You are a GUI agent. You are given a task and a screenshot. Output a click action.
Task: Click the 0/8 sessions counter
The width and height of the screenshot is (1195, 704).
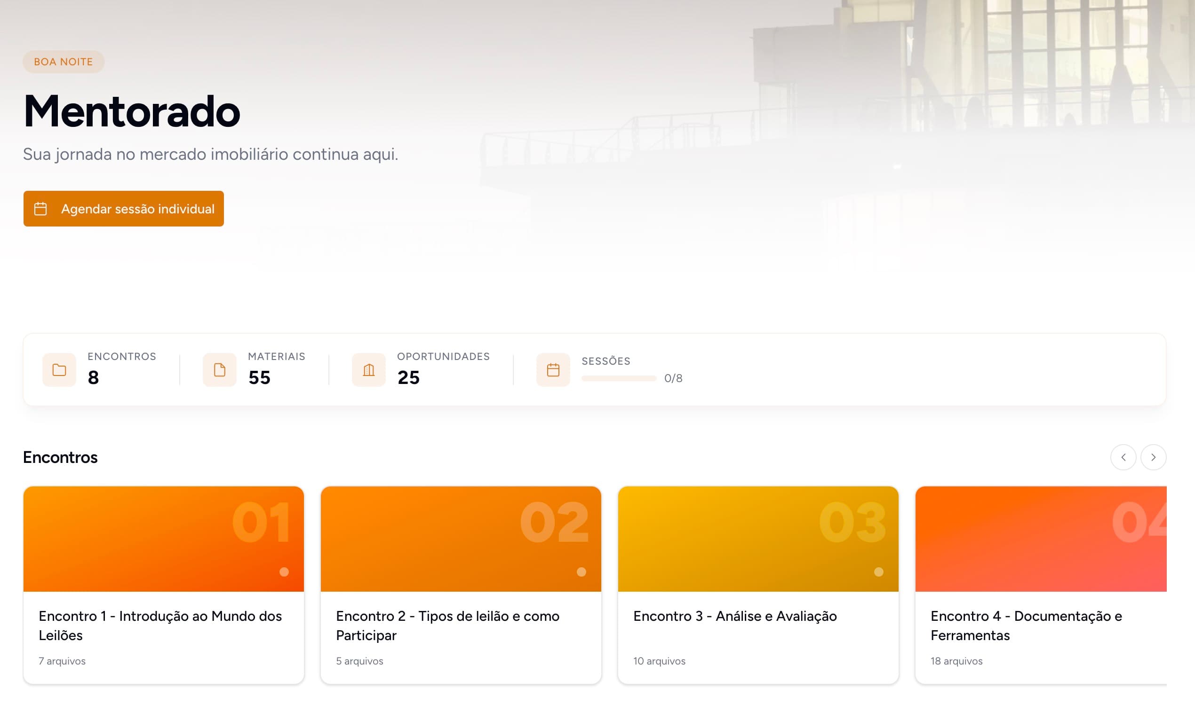tap(673, 379)
